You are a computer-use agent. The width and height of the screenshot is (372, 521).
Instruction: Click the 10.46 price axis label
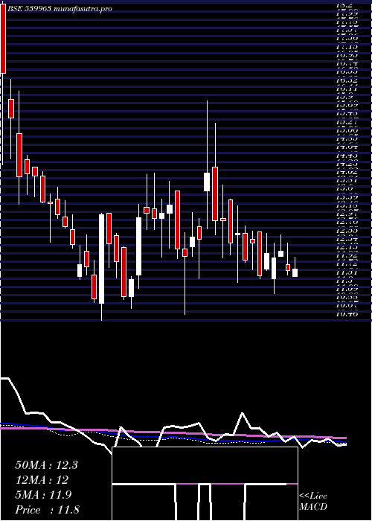(x=347, y=313)
